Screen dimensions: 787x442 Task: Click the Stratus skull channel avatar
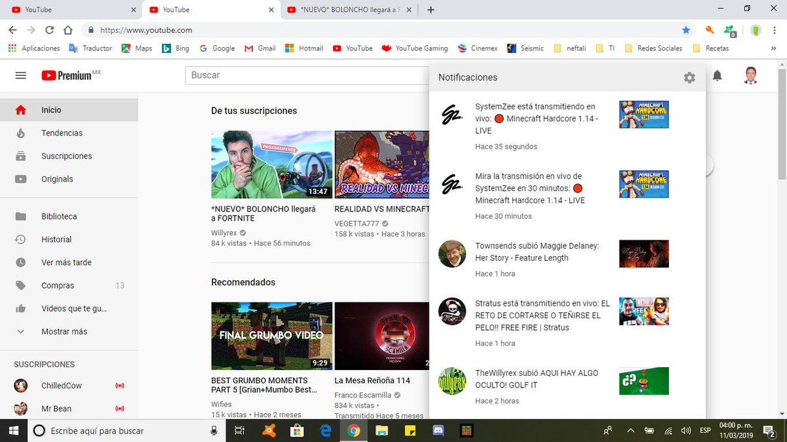[x=452, y=312]
